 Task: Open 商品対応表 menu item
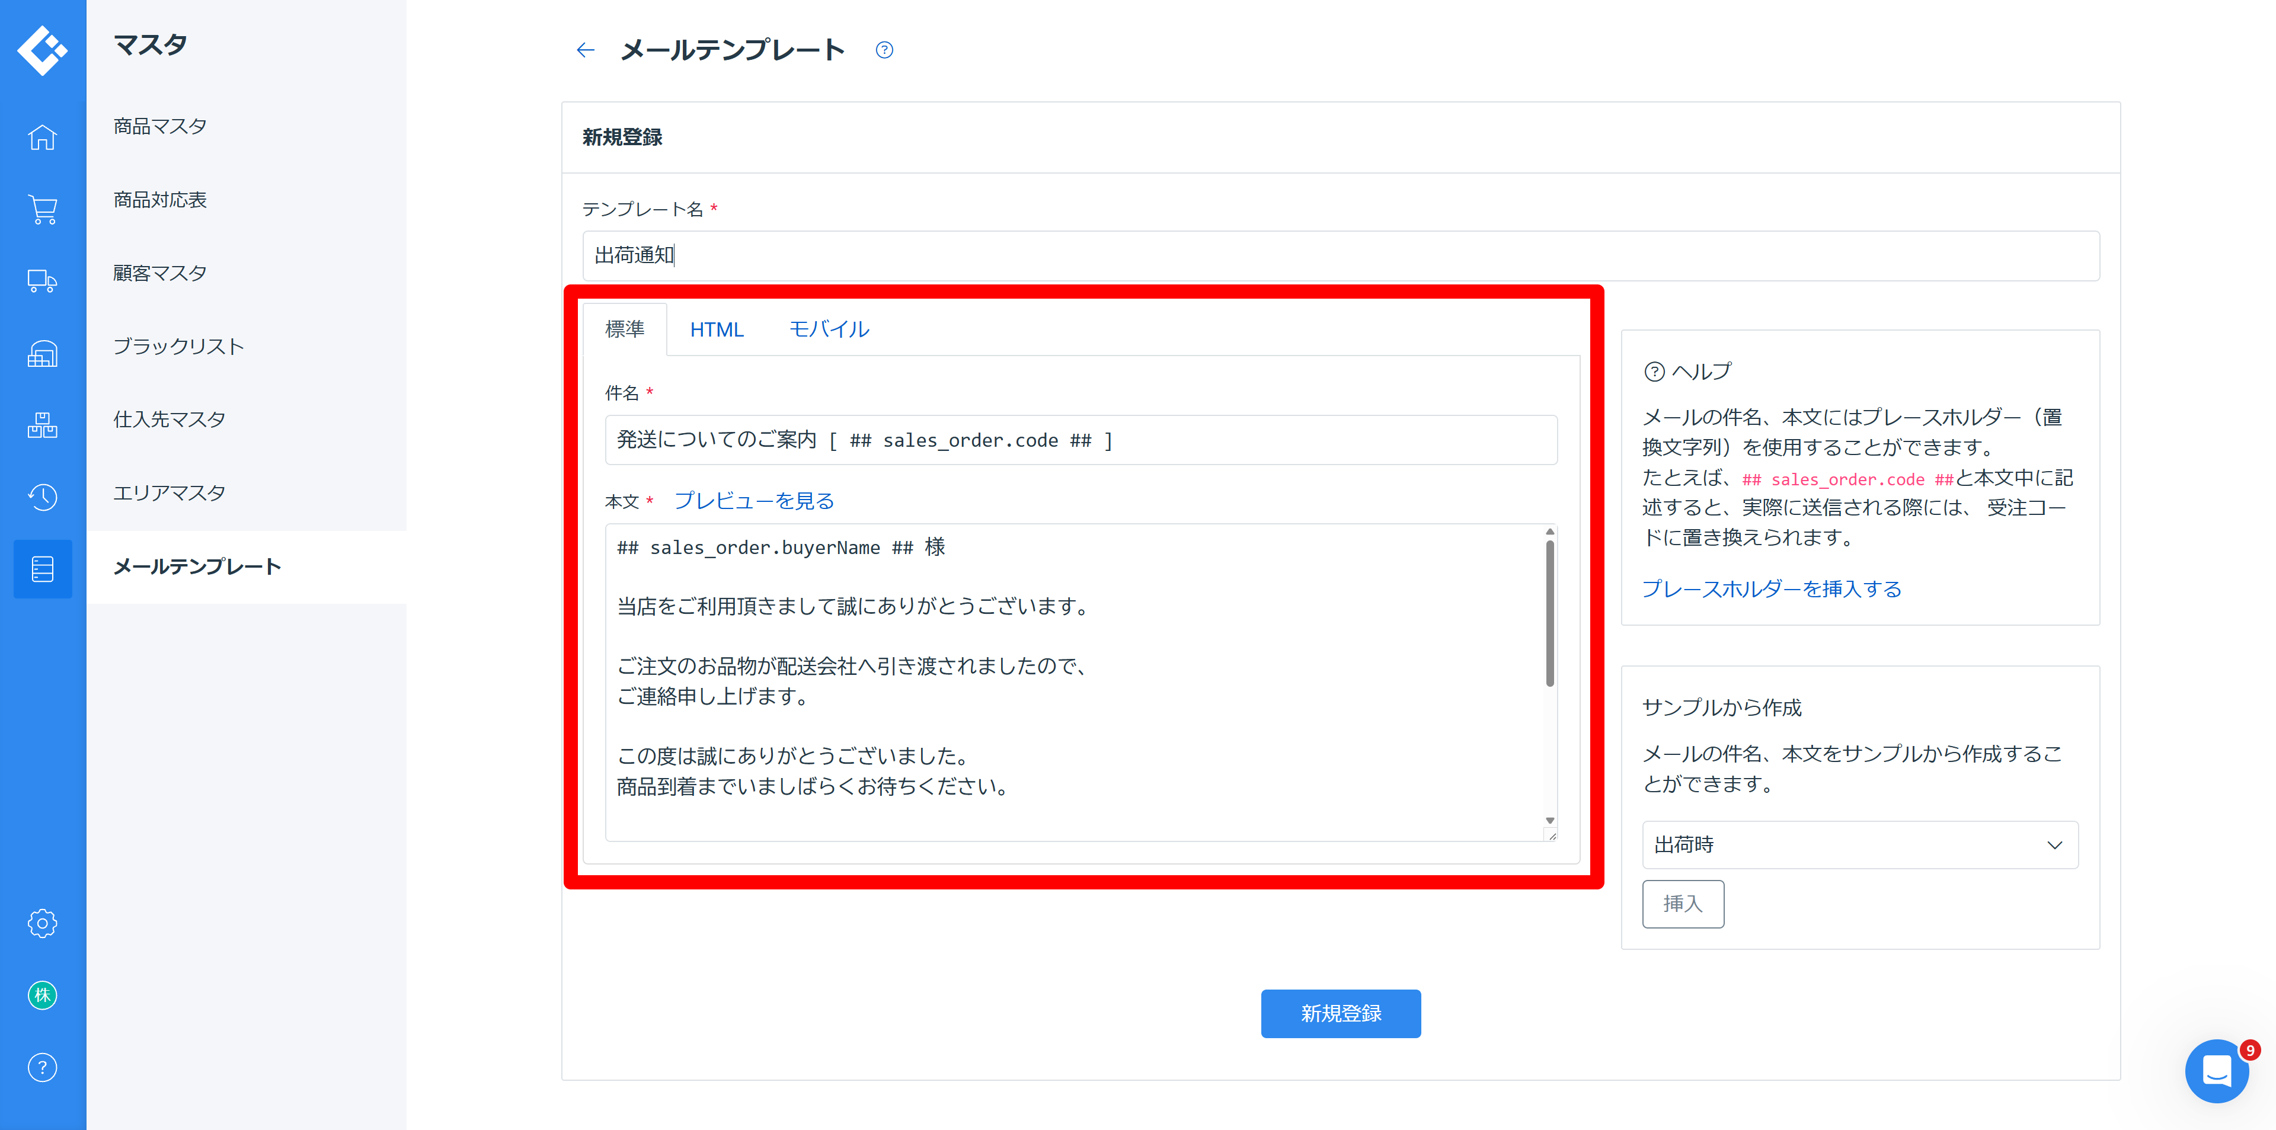click(160, 200)
